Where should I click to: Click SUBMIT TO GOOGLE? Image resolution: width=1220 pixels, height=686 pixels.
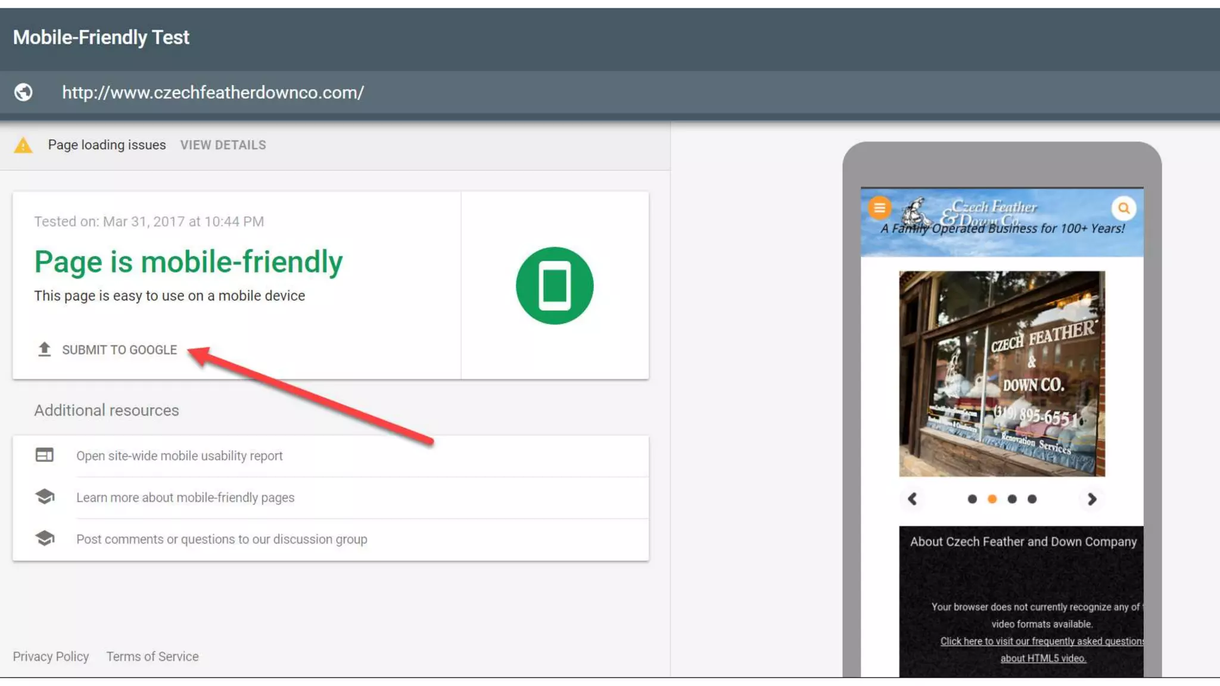119,350
